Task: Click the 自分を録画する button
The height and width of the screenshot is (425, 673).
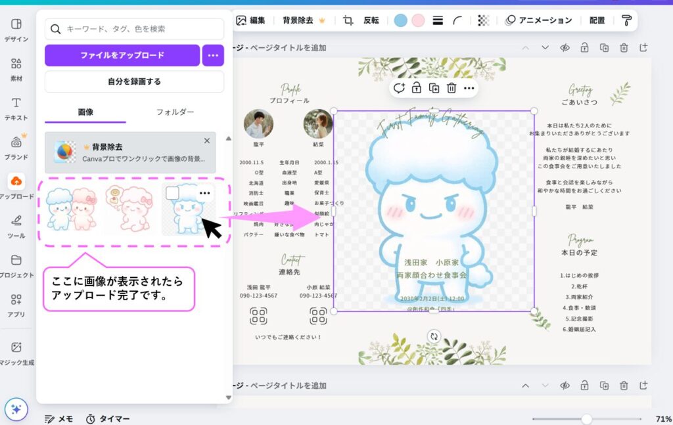Action: pyautogui.click(x=134, y=81)
